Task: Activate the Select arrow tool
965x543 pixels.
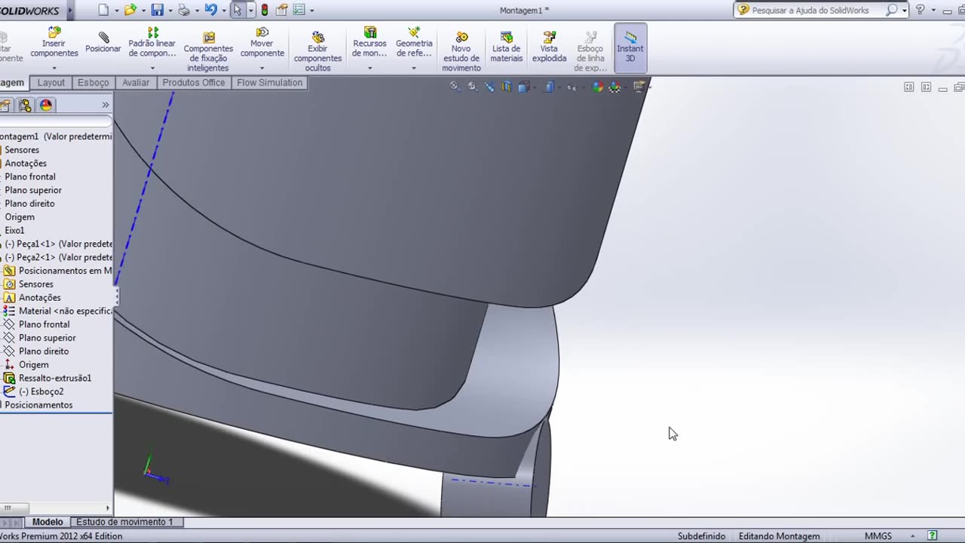Action: coord(237,10)
